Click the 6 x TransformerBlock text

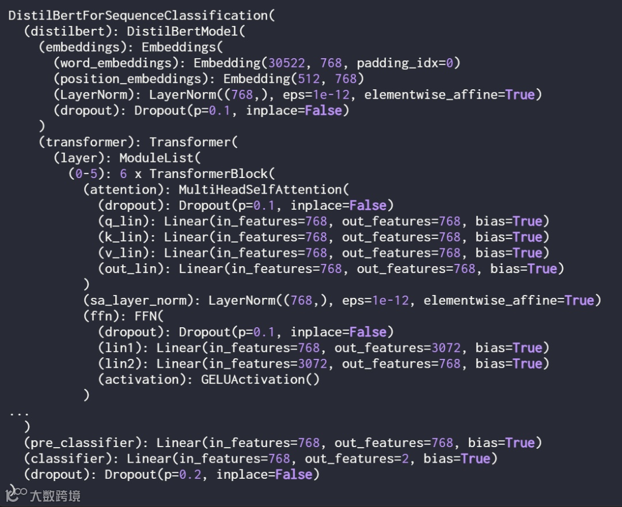point(197,174)
